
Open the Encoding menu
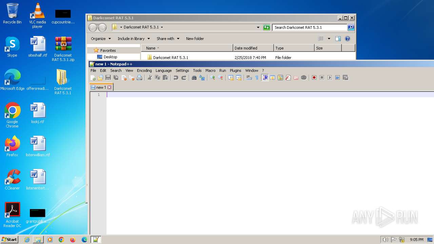point(144,70)
